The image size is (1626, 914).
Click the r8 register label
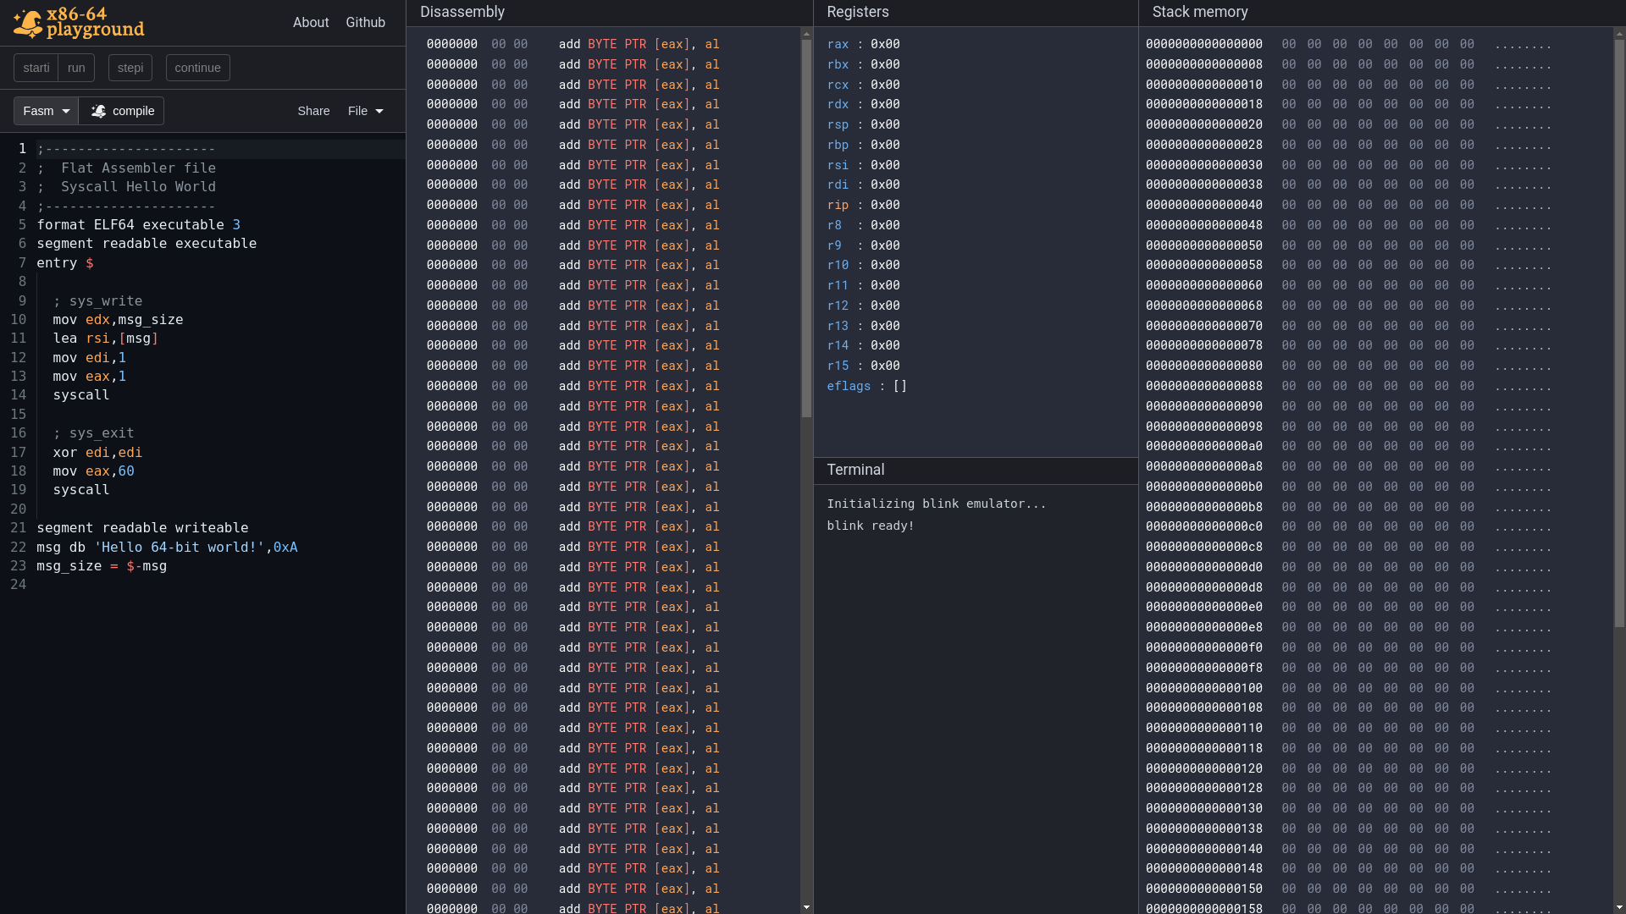pos(834,225)
